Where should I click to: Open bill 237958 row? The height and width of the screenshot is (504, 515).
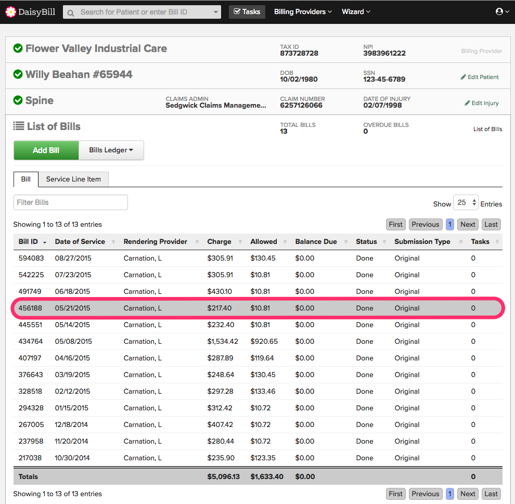258,441
